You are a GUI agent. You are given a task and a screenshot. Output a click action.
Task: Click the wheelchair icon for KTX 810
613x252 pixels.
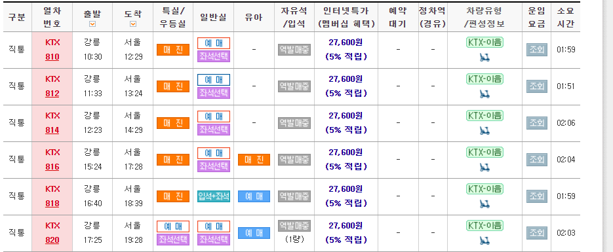coord(484,58)
